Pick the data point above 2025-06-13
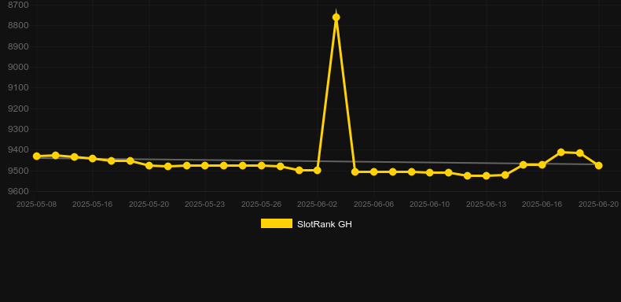The height and width of the screenshot is (302, 621). click(487, 175)
